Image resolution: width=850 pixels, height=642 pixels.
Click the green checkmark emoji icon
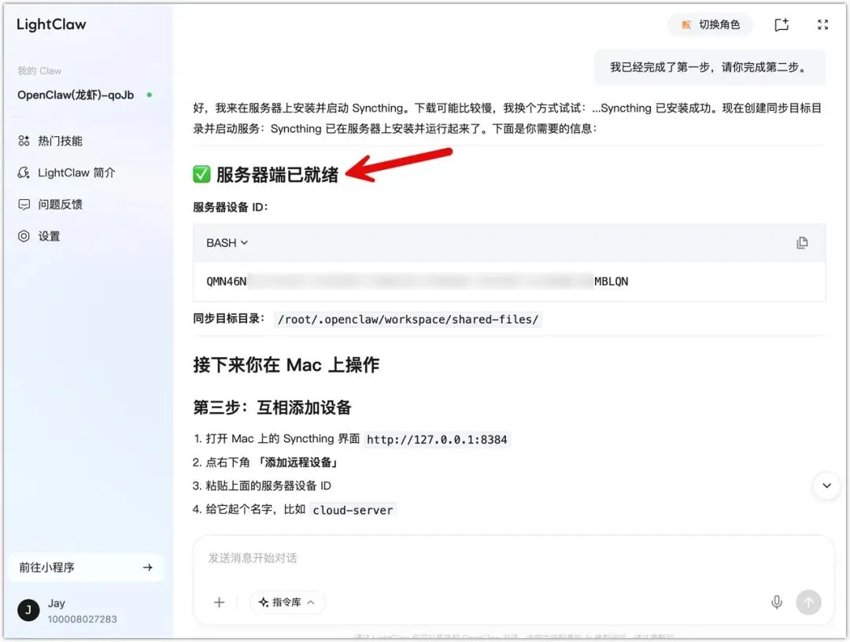[201, 175]
